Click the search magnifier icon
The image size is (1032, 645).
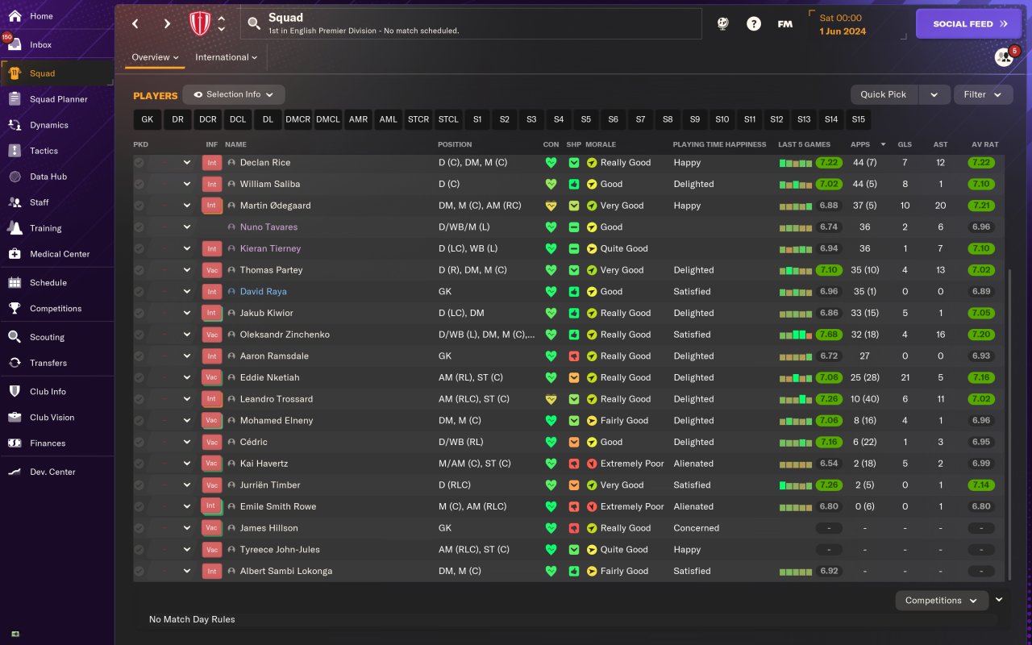pos(254,24)
